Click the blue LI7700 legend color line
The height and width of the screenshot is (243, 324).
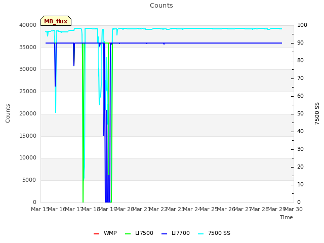pyautogui.click(x=164, y=234)
